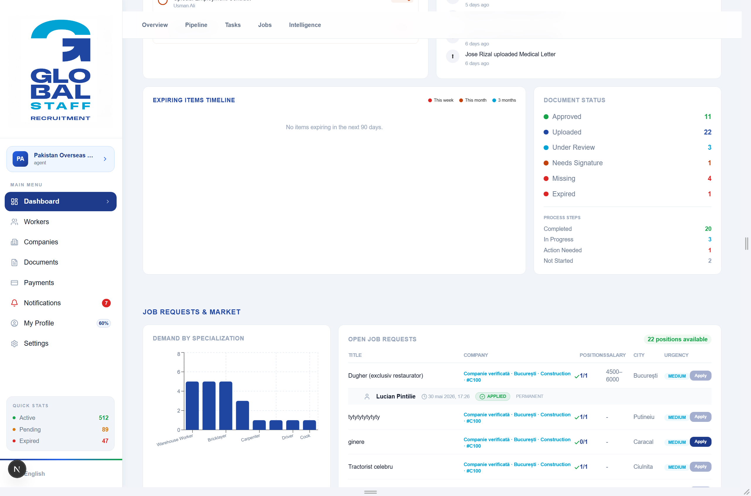Click the Companies building icon
The height and width of the screenshot is (496, 751).
[14, 242]
